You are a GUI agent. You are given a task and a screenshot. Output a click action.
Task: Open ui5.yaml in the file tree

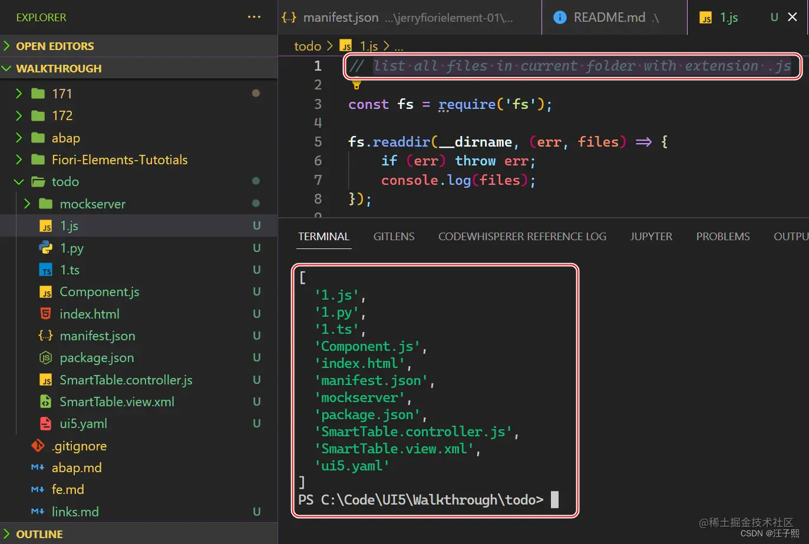click(83, 424)
